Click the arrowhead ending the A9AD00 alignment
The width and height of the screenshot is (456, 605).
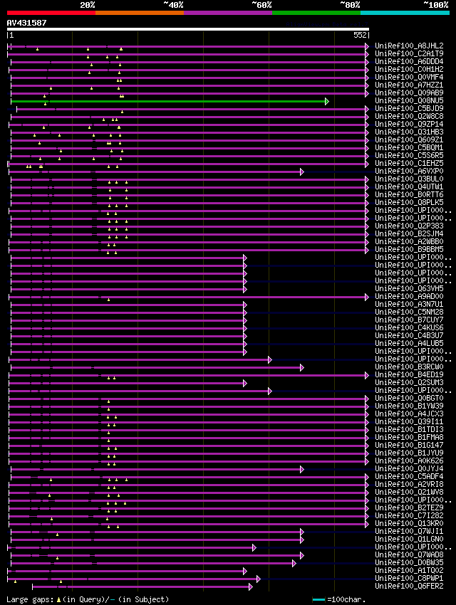[367, 297]
